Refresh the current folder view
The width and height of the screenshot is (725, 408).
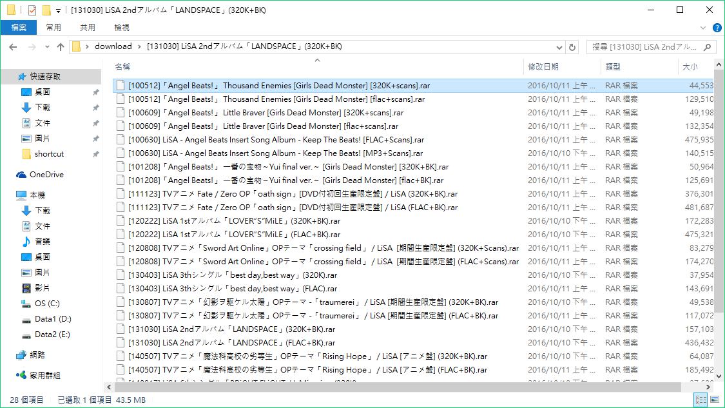pyautogui.click(x=572, y=46)
